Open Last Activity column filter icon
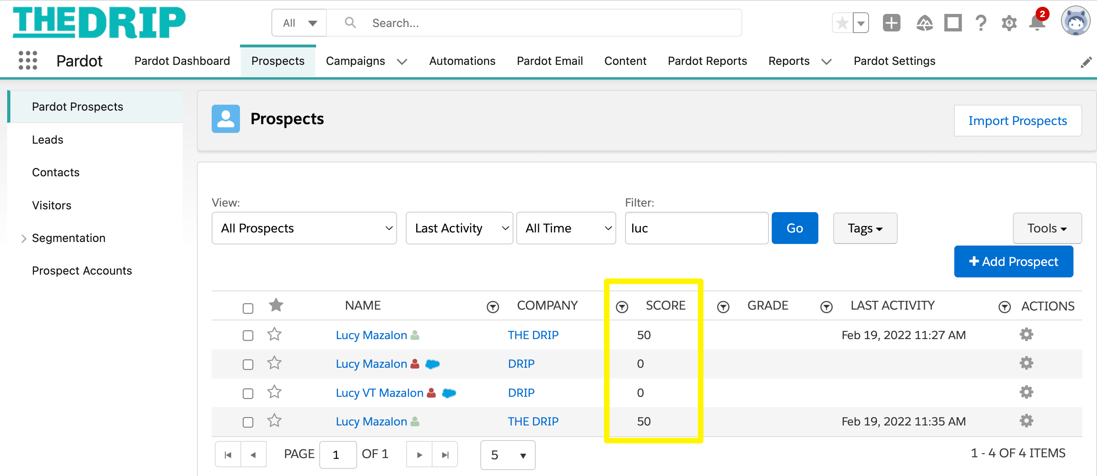 click(x=1005, y=306)
